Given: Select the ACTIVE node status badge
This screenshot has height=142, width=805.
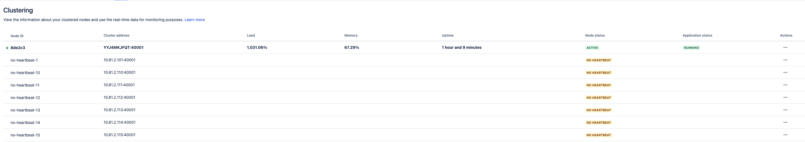Looking at the screenshot, I should tap(592, 48).
